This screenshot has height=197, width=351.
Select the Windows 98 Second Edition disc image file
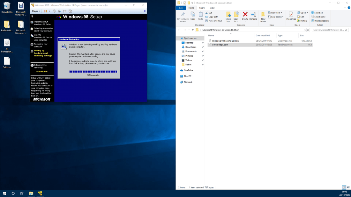260,41
